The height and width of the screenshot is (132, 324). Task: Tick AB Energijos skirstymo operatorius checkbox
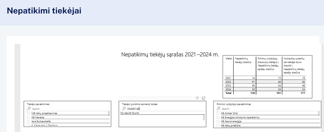(x=218, y=117)
